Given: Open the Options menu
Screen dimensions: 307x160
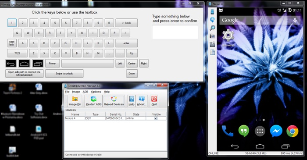Looking at the screenshot, I should point(96,92).
